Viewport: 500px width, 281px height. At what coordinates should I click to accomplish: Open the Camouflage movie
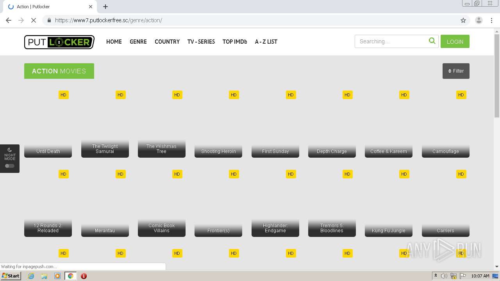(446, 124)
